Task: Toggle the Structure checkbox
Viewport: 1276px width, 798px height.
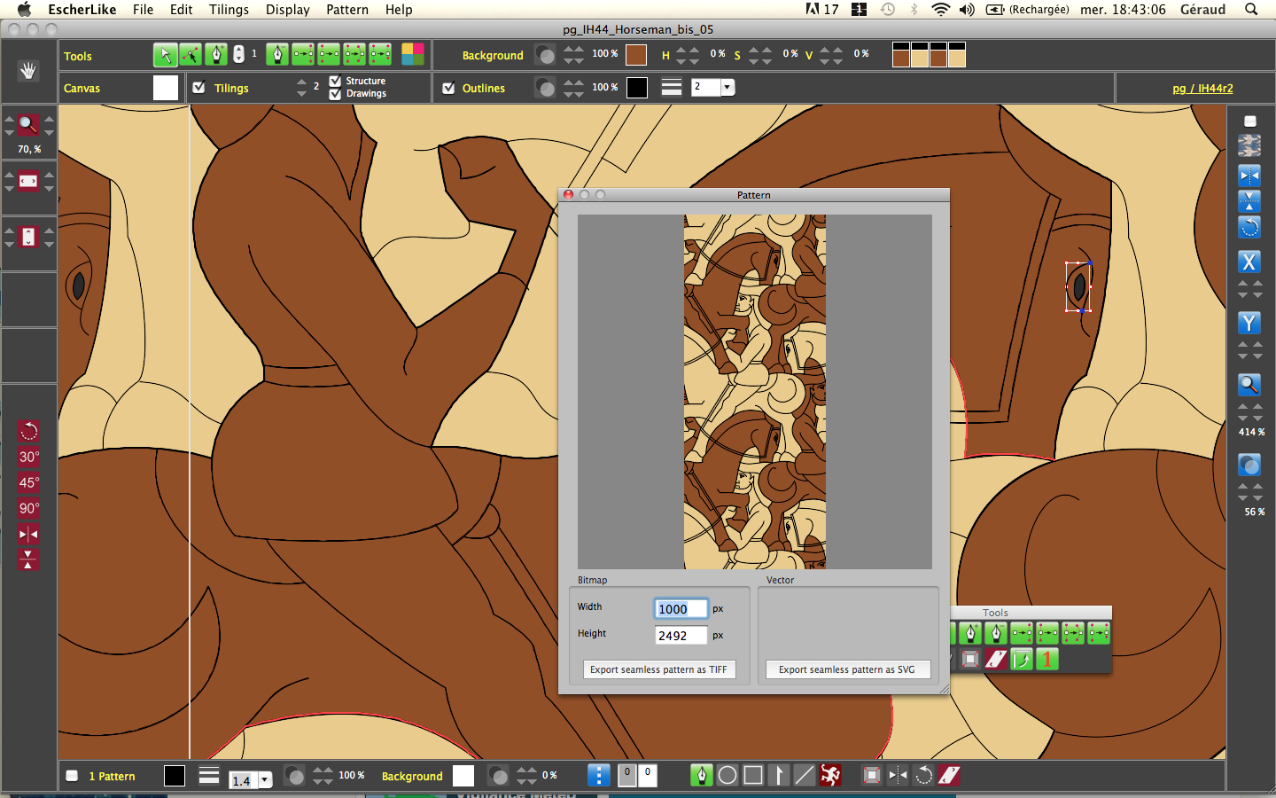Action: pos(335,81)
